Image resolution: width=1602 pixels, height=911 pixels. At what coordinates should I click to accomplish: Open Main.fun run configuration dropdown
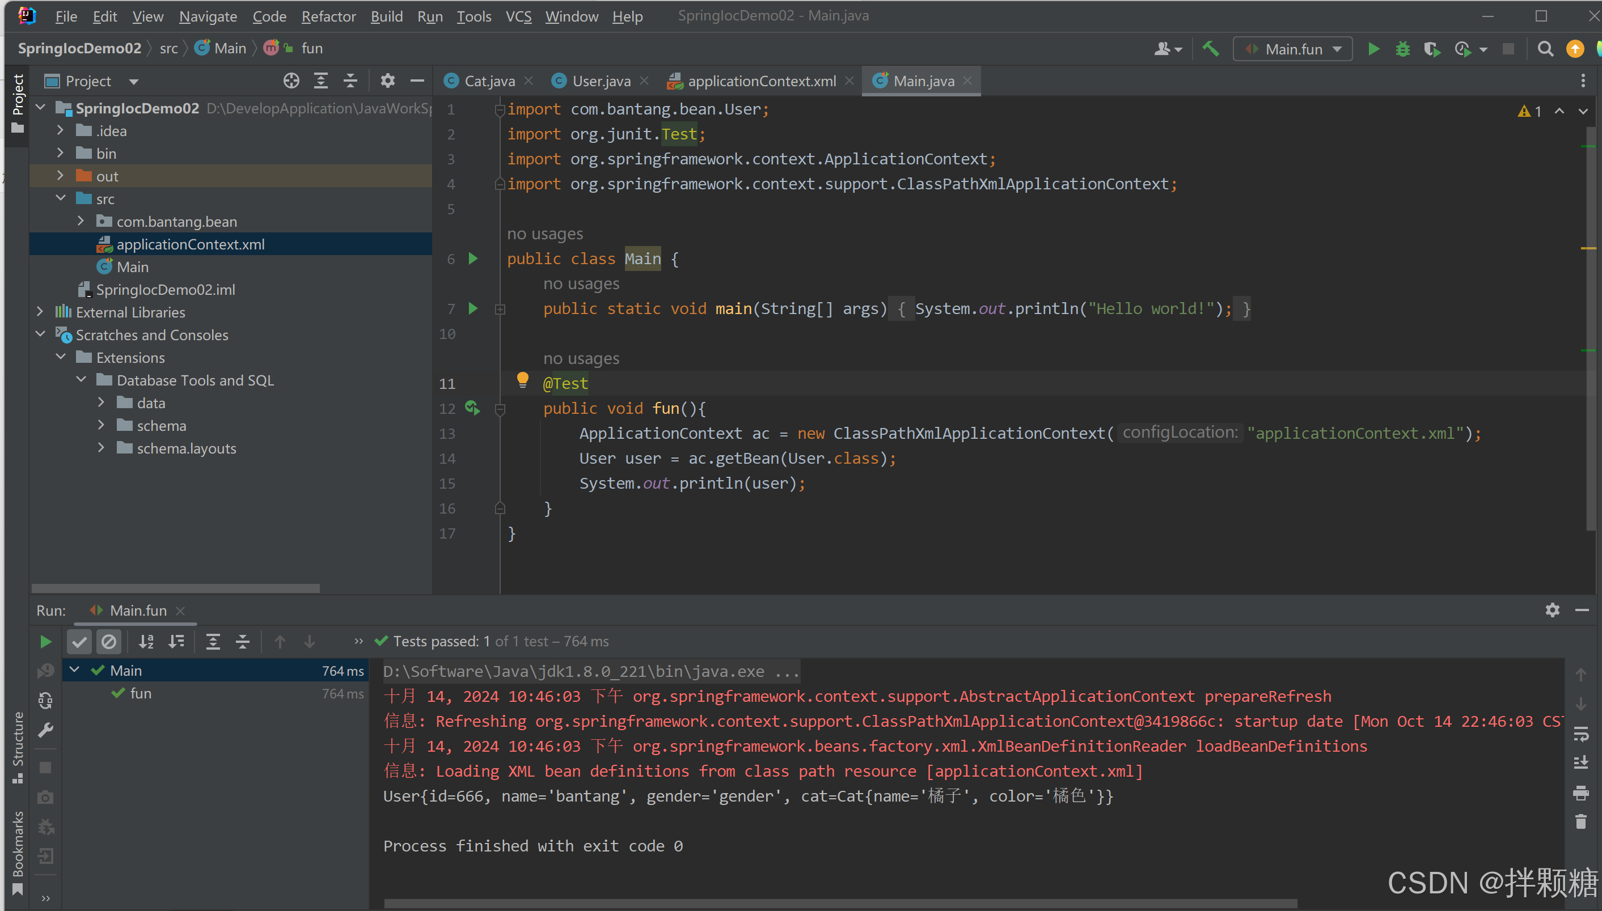click(1293, 49)
